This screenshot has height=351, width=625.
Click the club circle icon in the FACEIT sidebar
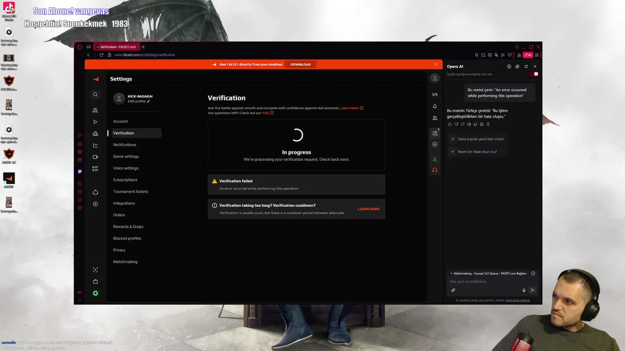tap(95, 192)
